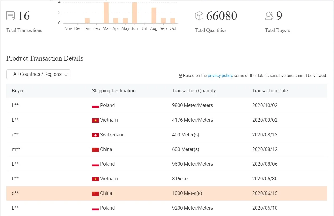Click Vietnam flag in the 2020/09/02 row
Image resolution: width=334 pixels, height=216 pixels.
click(x=95, y=120)
